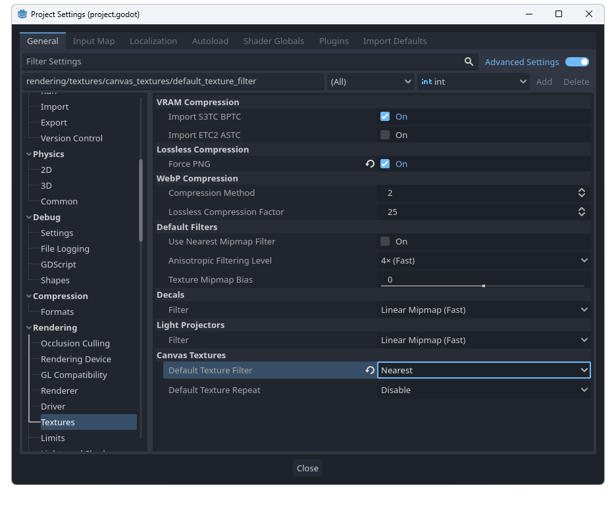Switch to the Input Map tab
Viewport: 616px width, 514px height.
93,41
